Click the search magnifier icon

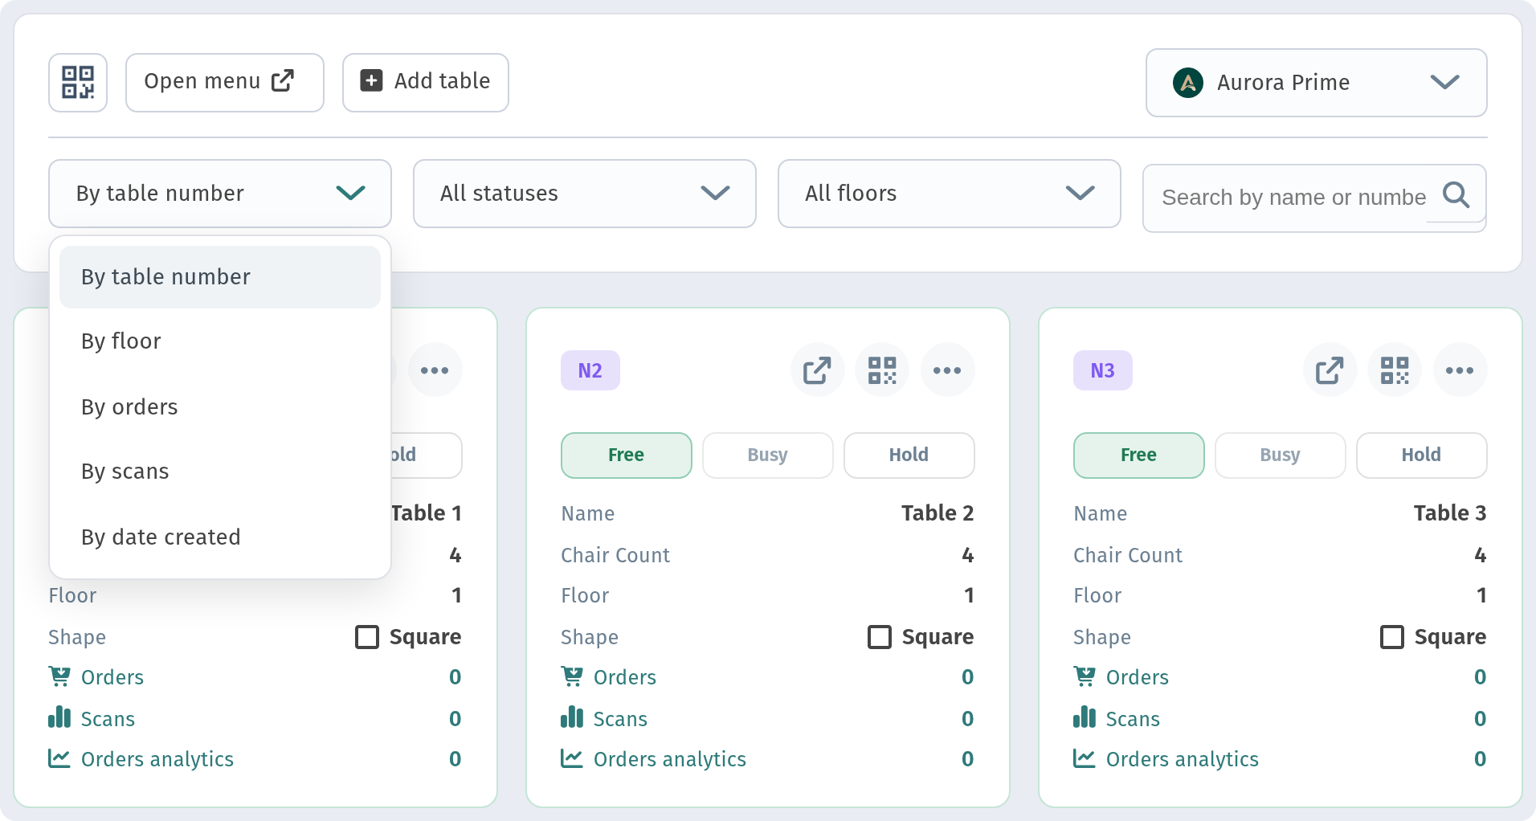point(1456,195)
